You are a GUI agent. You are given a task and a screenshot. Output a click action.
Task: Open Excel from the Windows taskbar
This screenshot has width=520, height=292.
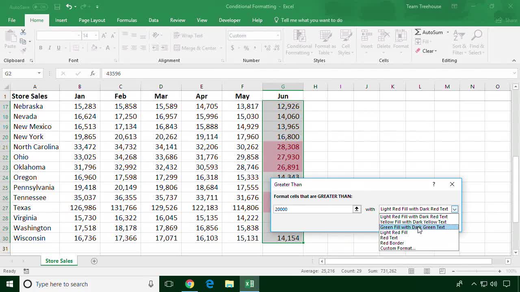249,284
